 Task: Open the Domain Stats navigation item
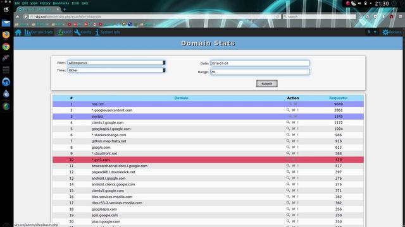39,32
